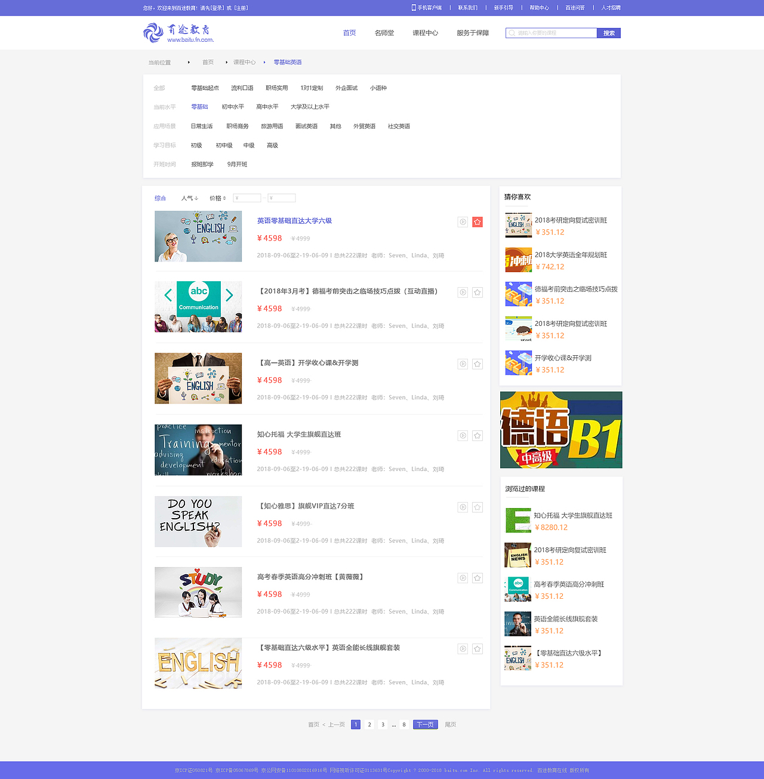Open 课程中心 in the main navigation bar
This screenshot has width=764, height=779.
(x=425, y=33)
